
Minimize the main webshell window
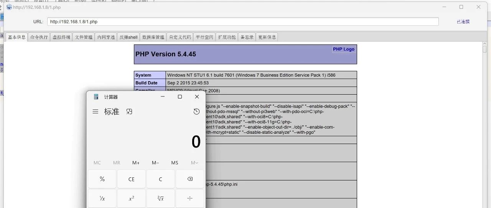[x=444, y=7]
